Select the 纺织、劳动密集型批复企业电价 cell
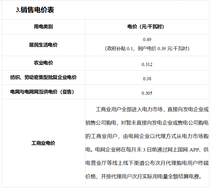Viewport: 211px width, 189px height. coord(43,77)
